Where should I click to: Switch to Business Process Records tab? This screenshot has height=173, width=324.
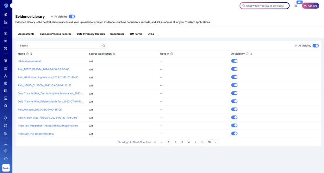click(x=55, y=34)
